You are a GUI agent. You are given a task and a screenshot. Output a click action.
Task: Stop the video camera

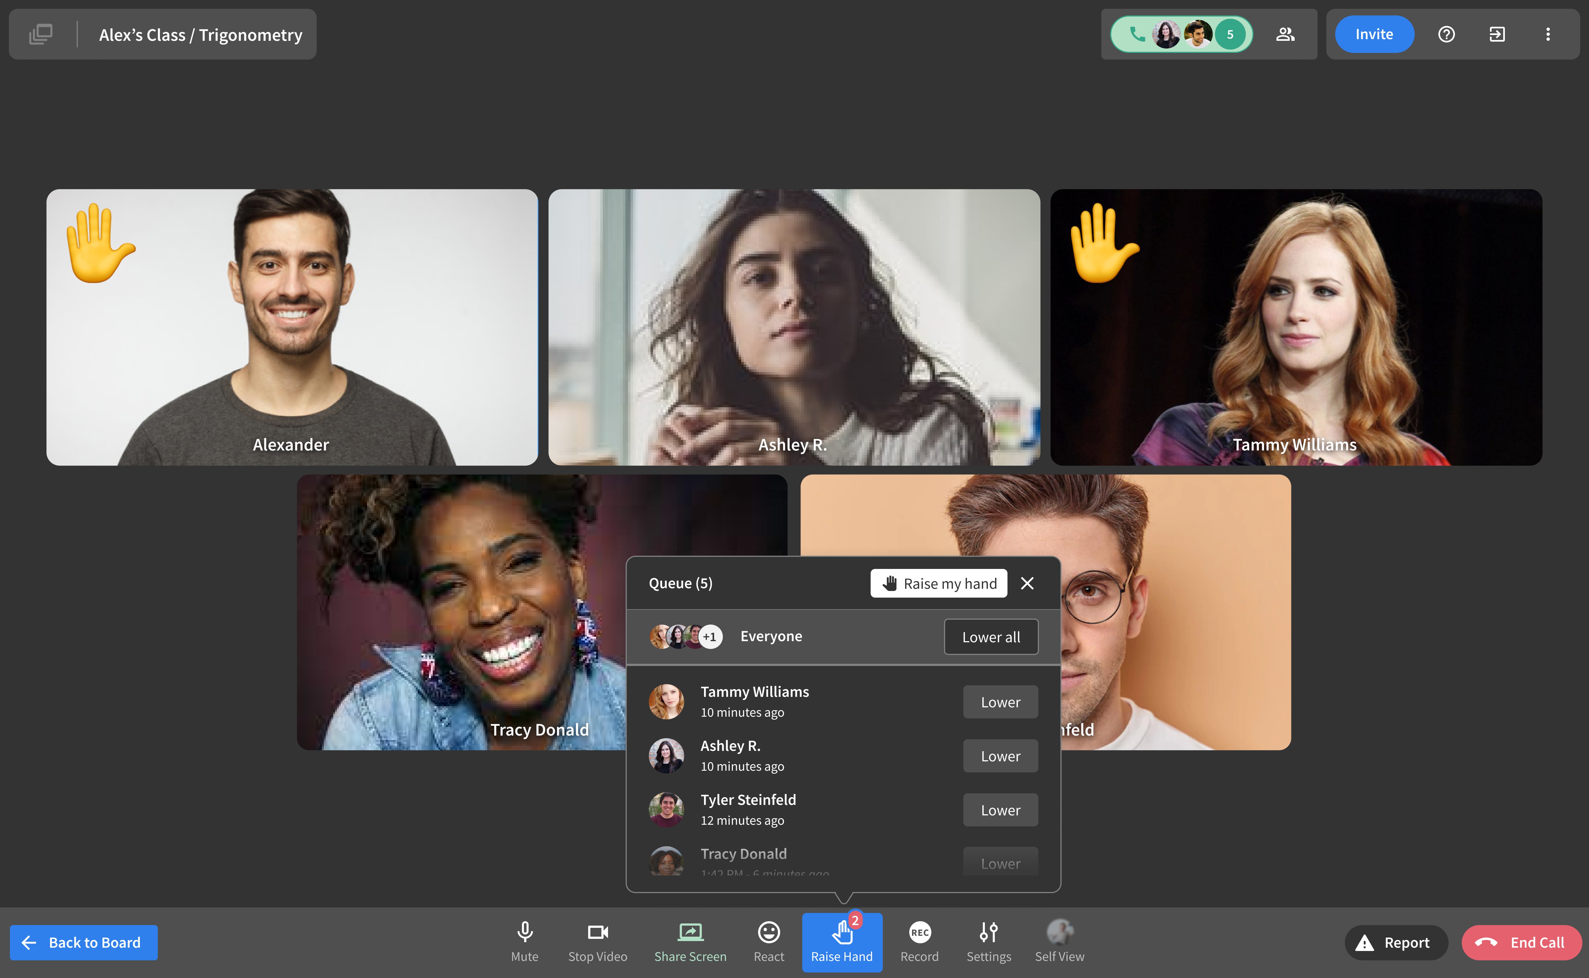[x=598, y=942]
